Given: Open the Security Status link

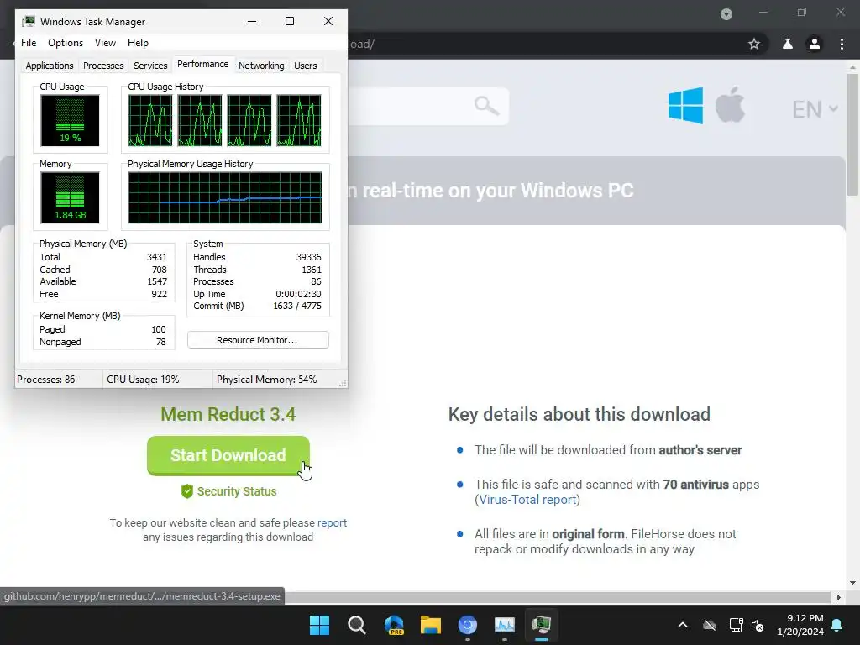Looking at the screenshot, I should 236,491.
